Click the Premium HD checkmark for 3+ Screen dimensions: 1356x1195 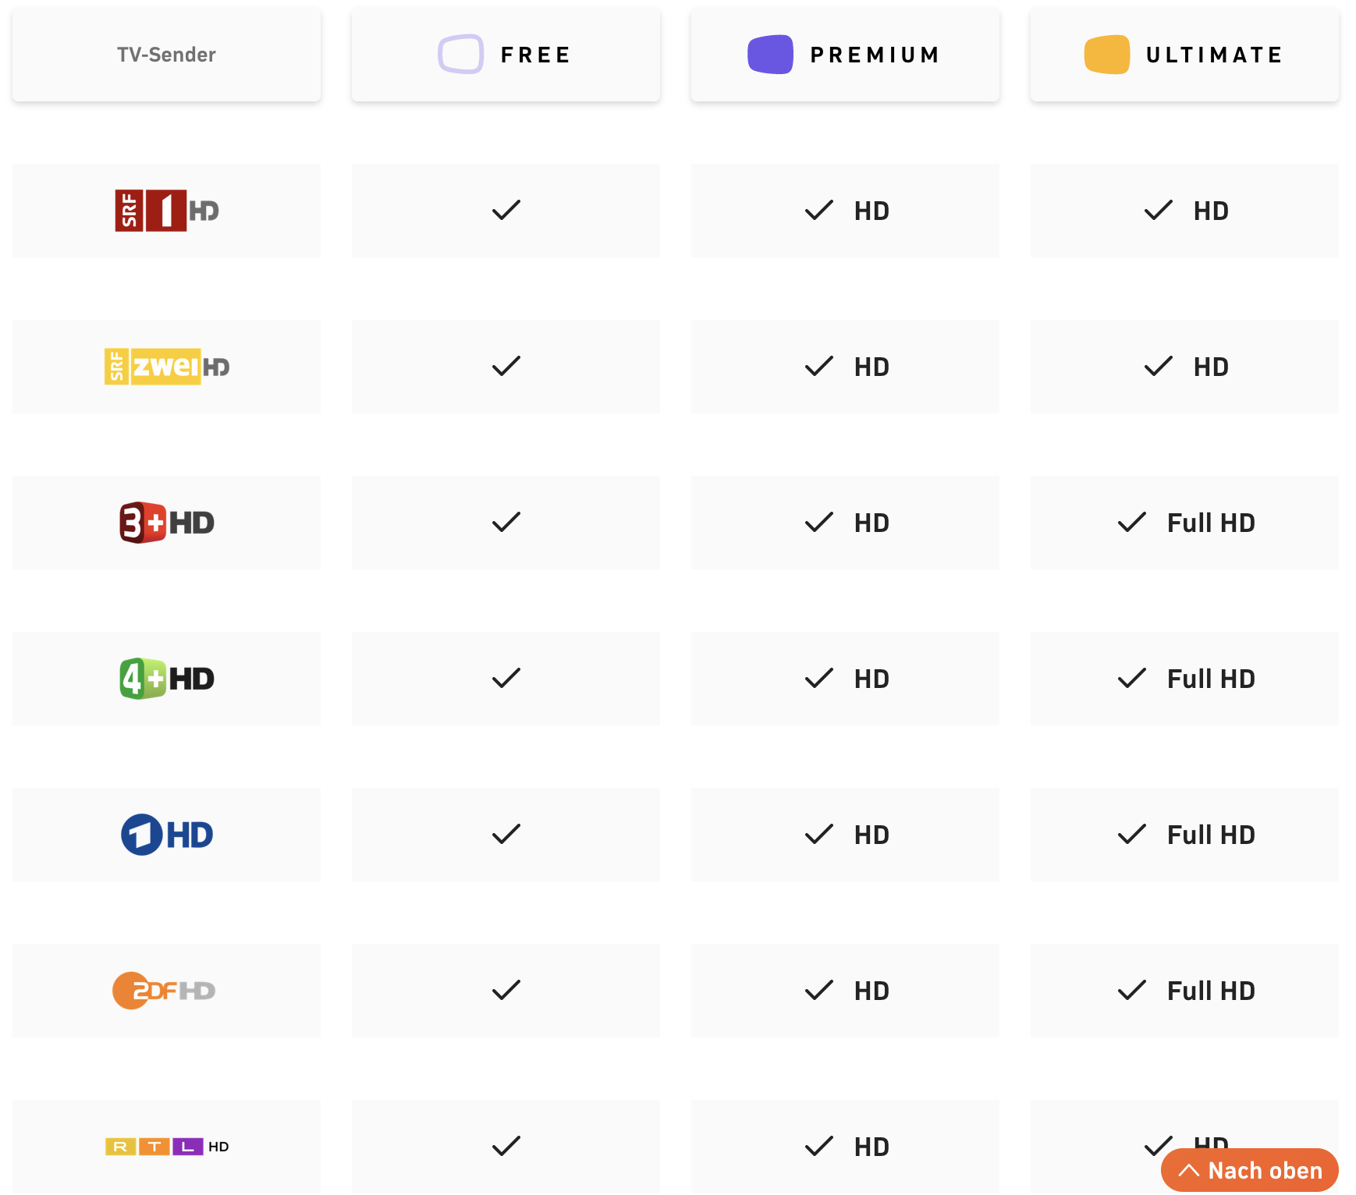(x=819, y=523)
